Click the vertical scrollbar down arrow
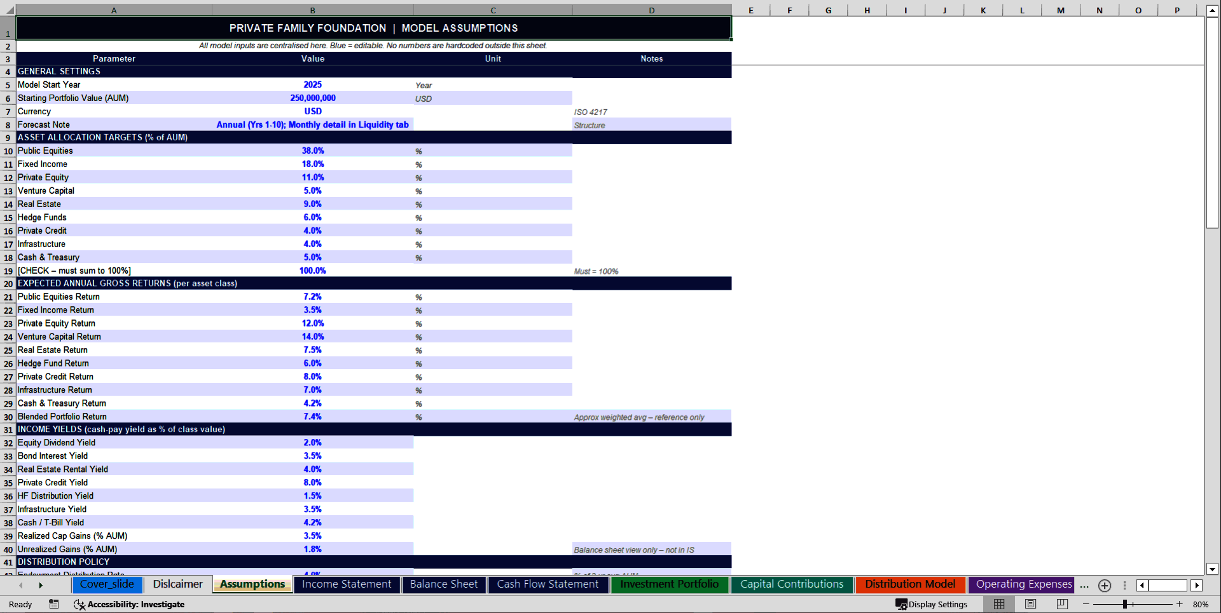The image size is (1221, 613). (x=1213, y=570)
